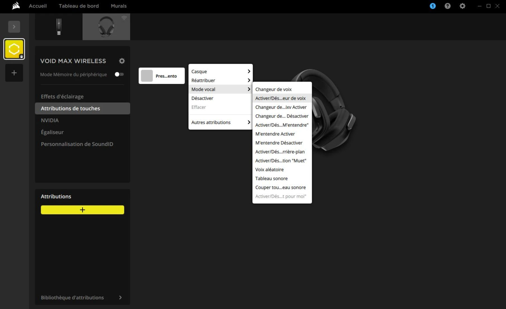Open the Murals page

[x=119, y=6]
